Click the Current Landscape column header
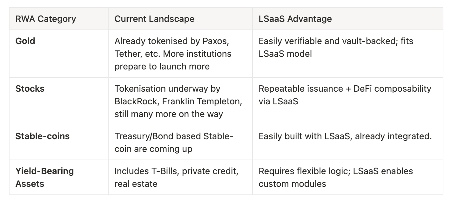The height and width of the screenshot is (203, 451). pyautogui.click(x=154, y=19)
